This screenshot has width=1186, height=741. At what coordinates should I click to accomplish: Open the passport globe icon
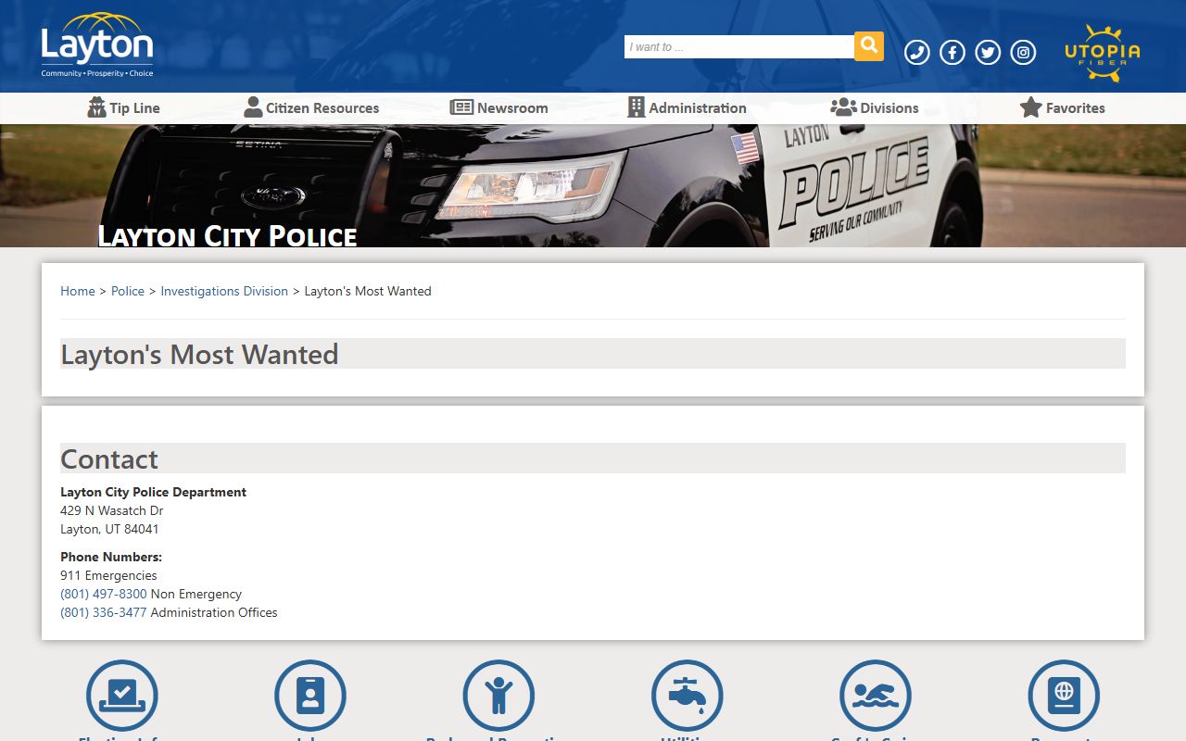click(1064, 696)
